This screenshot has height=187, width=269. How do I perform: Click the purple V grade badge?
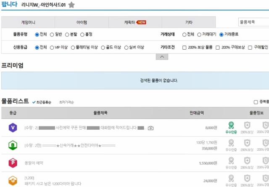click(13, 128)
